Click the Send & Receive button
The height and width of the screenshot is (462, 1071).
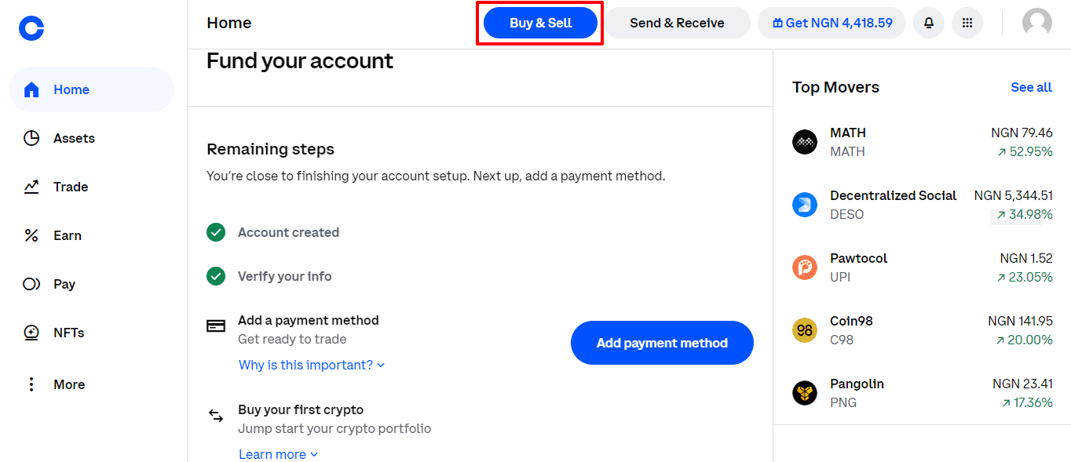(677, 23)
